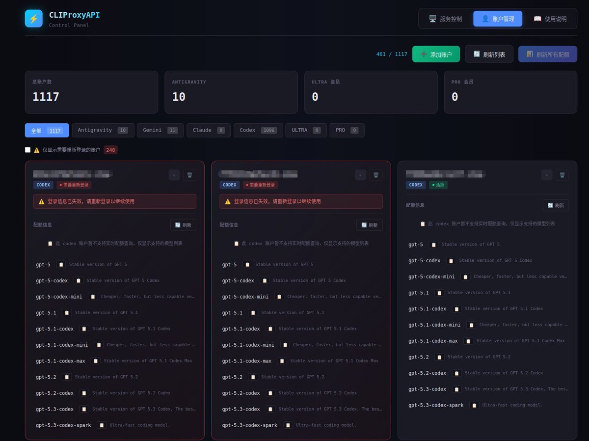Viewport: 589px width, 441px height.
Task: Select the ULTRA filter chip
Action: point(306,130)
